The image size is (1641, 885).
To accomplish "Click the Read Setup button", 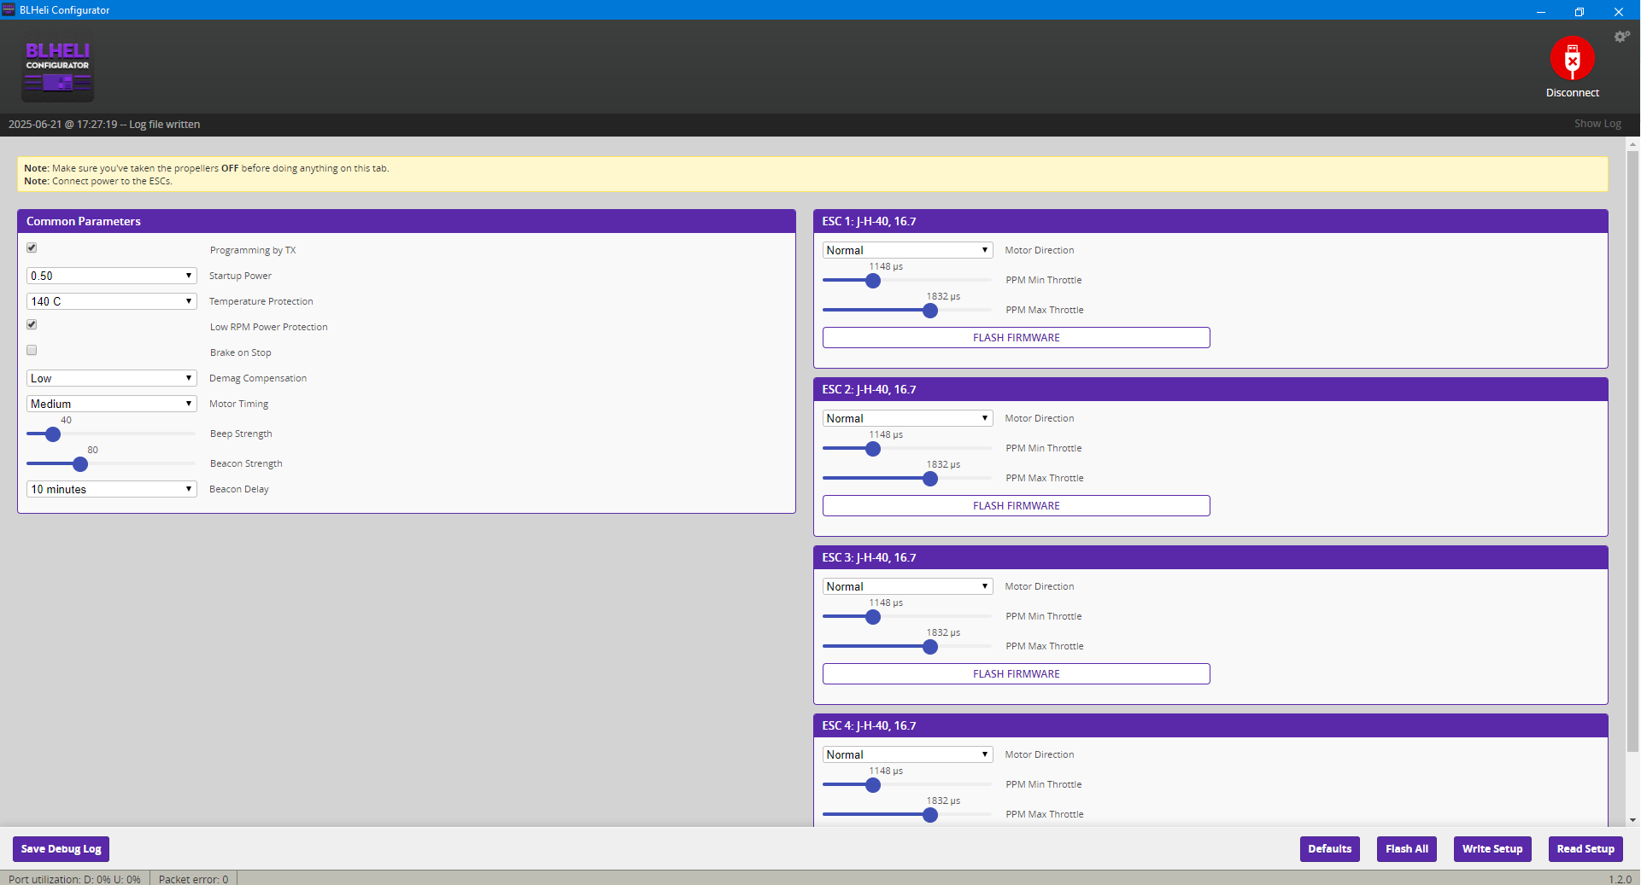I will point(1585,849).
